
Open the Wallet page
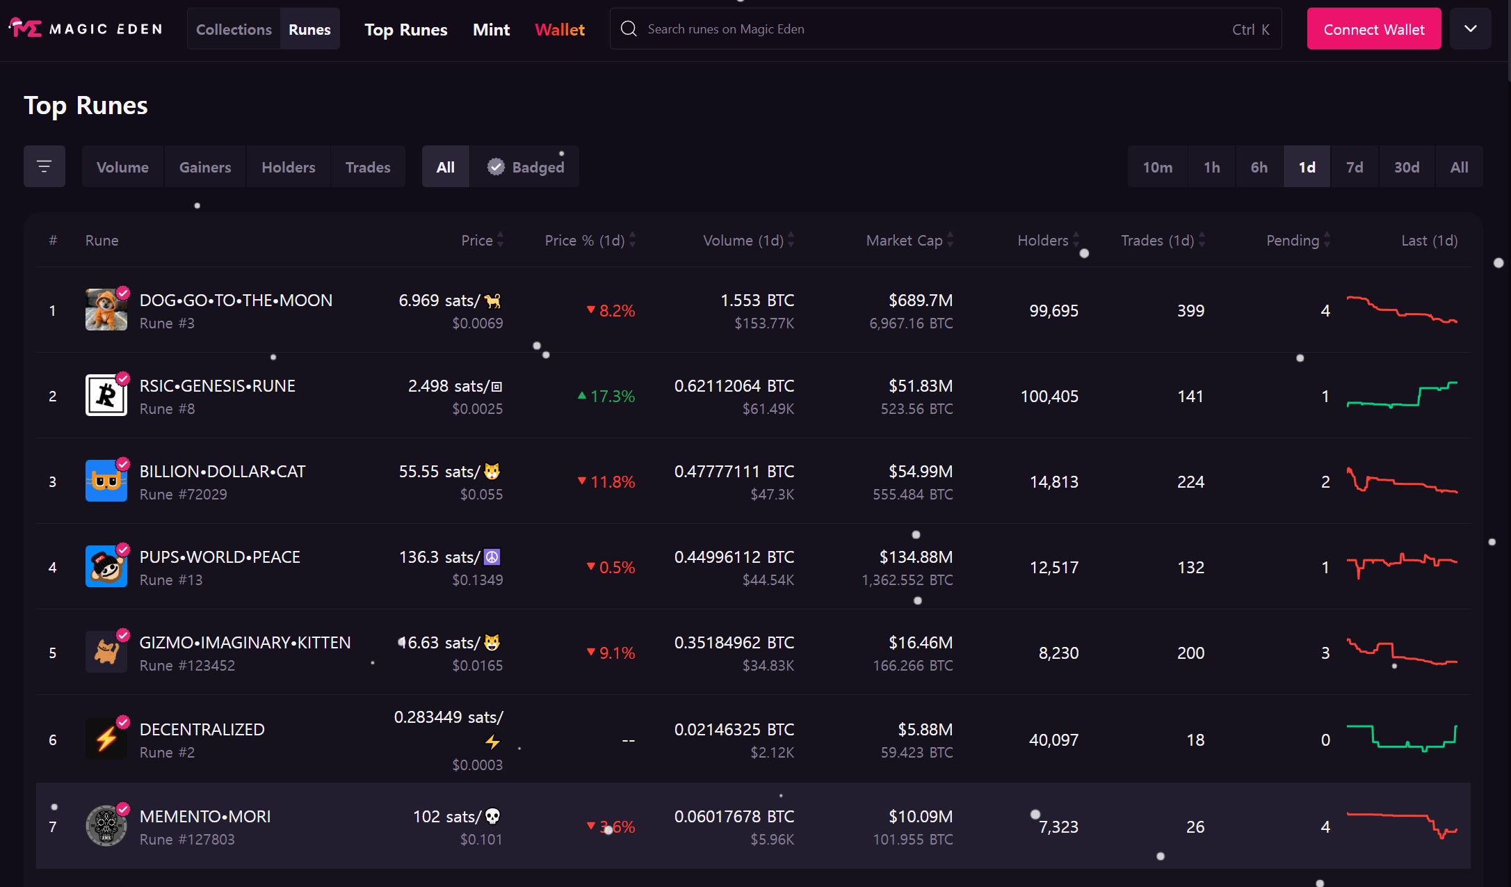click(560, 29)
